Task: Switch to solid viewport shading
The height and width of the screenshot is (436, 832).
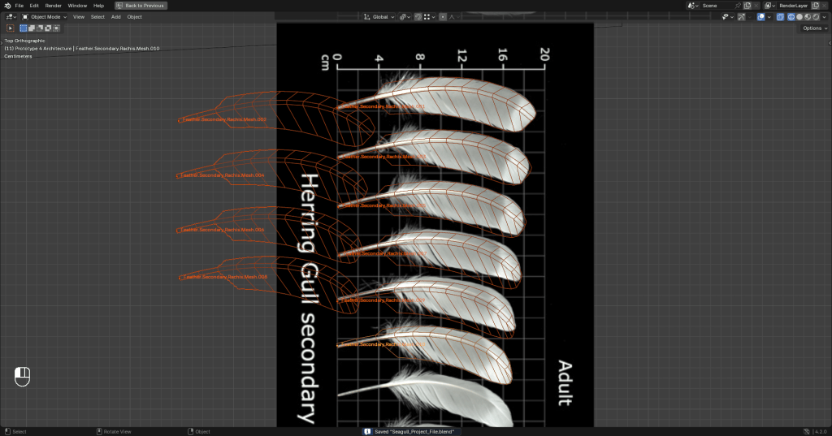Action: point(798,16)
